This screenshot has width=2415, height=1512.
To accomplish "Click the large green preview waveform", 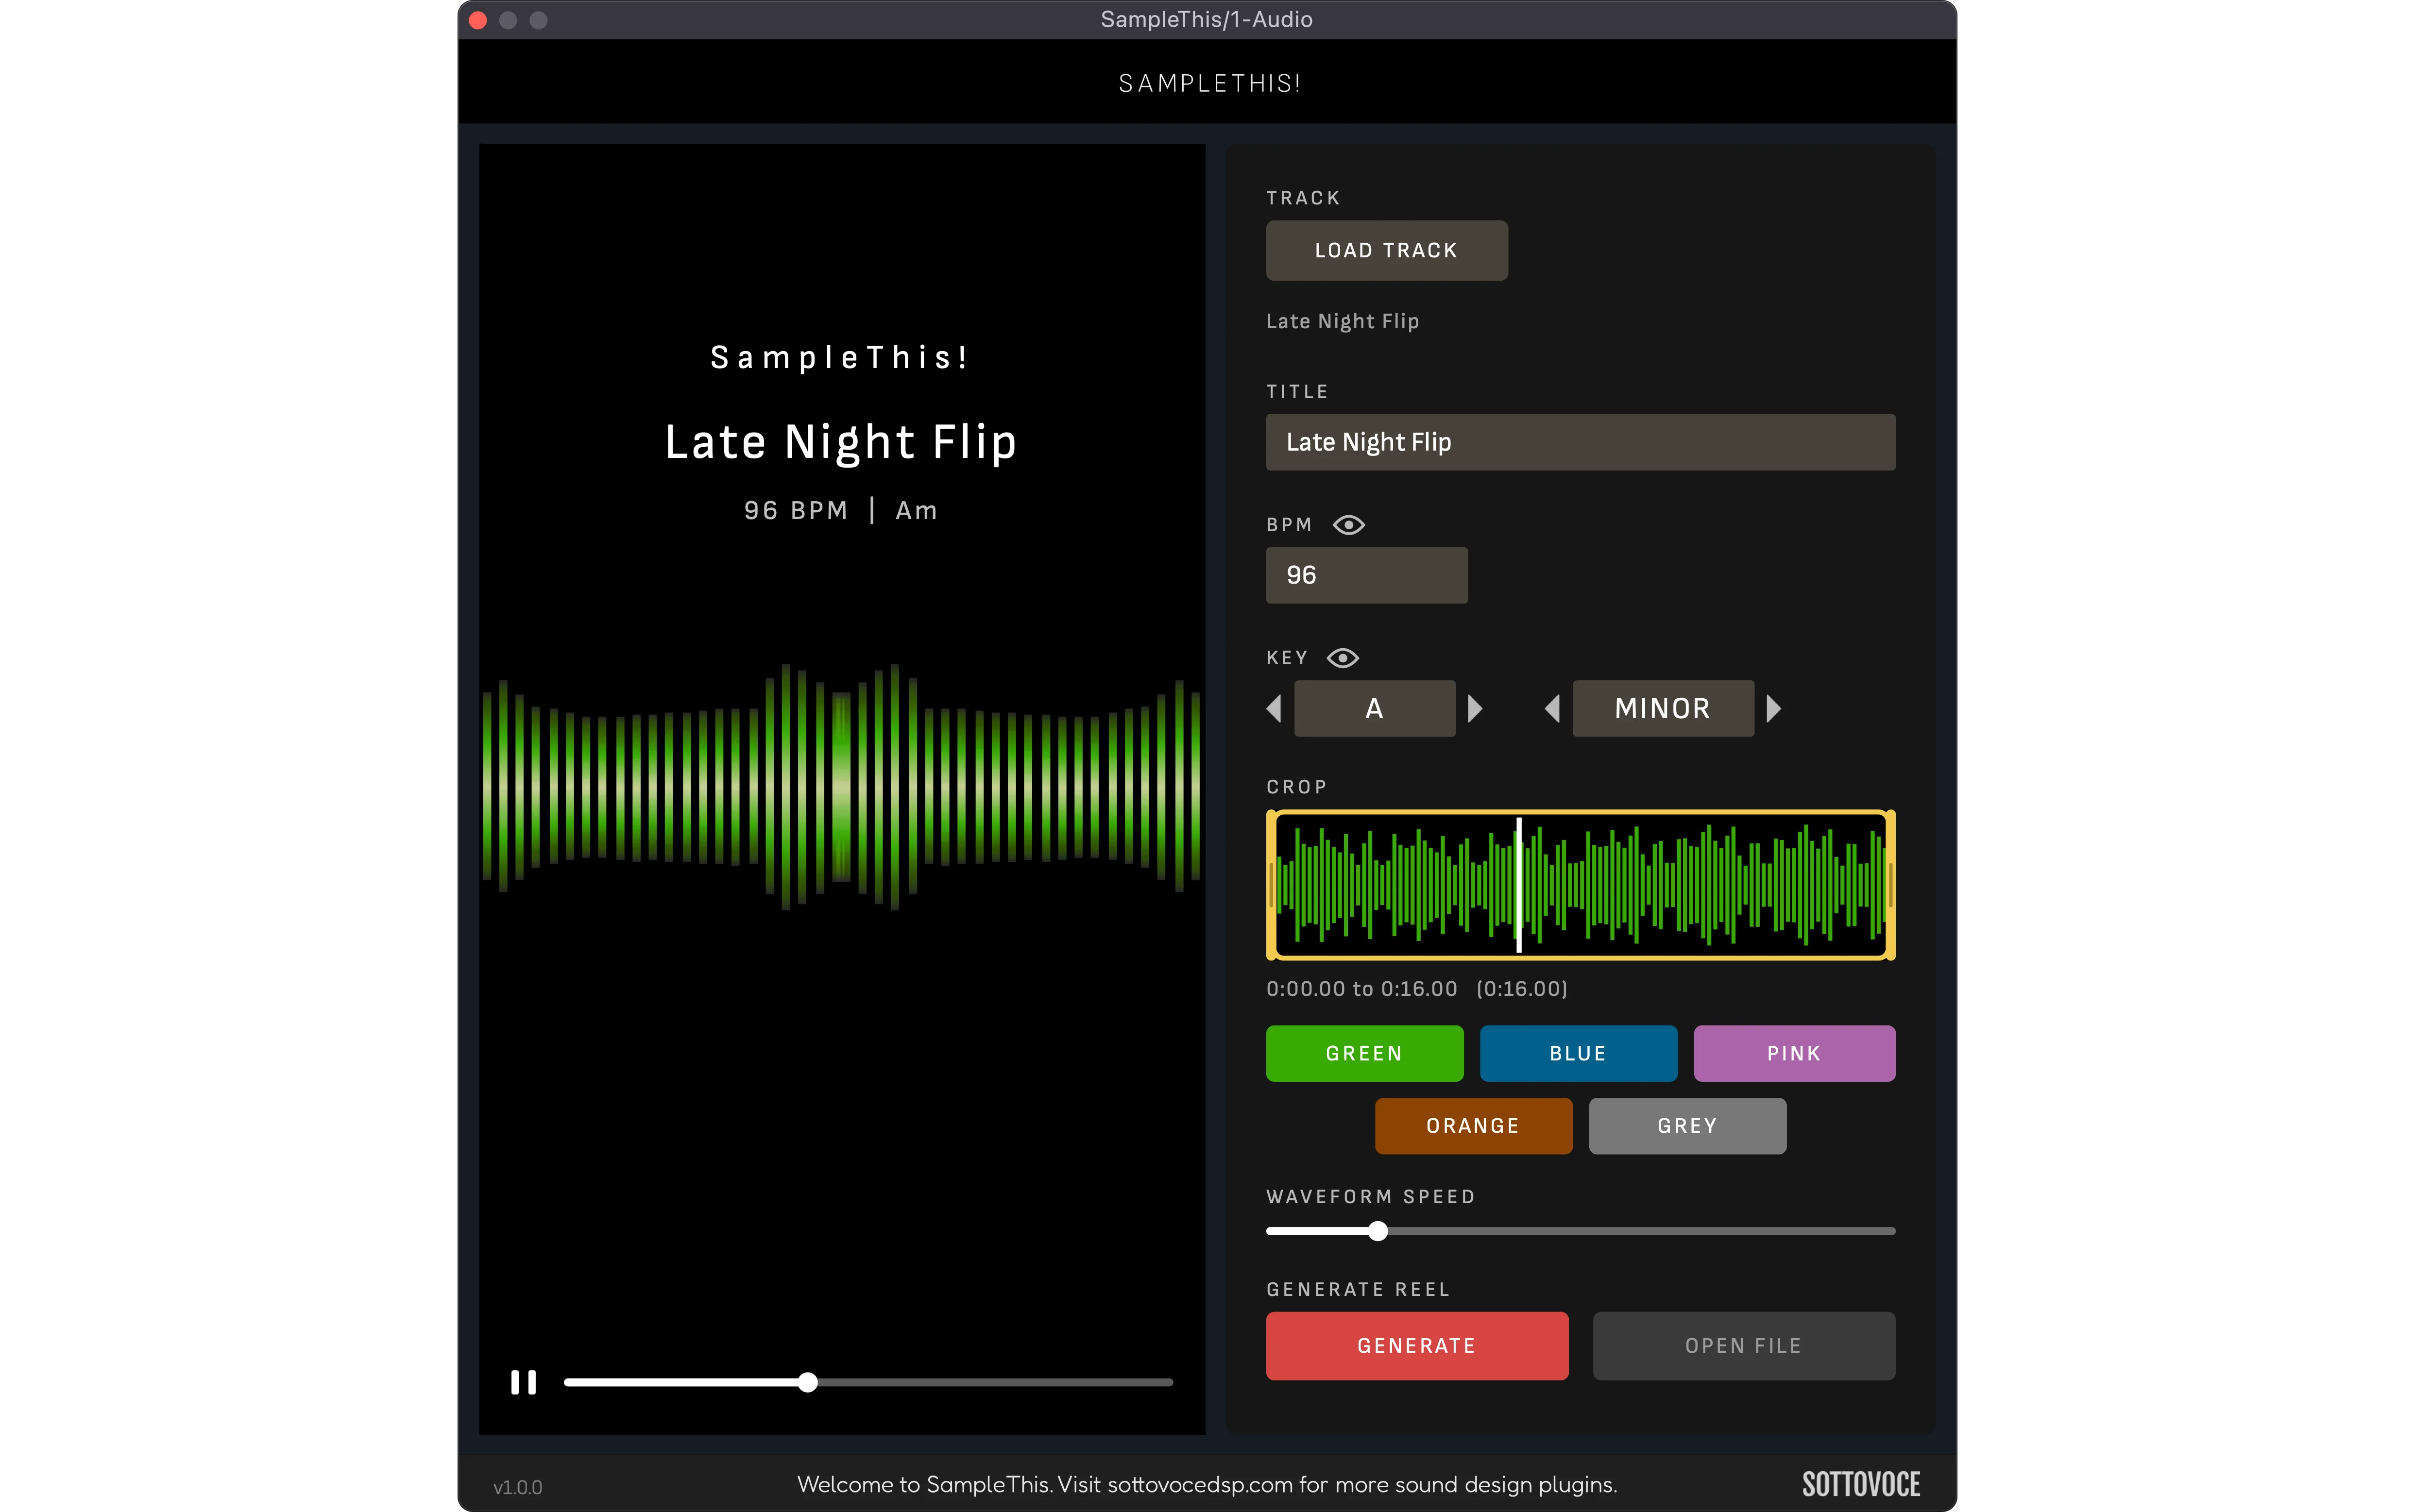I will tap(841, 787).
